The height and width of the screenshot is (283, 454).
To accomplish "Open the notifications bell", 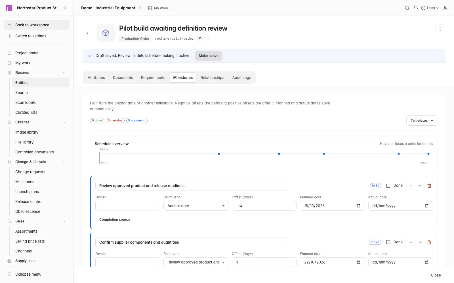I will [x=416, y=8].
